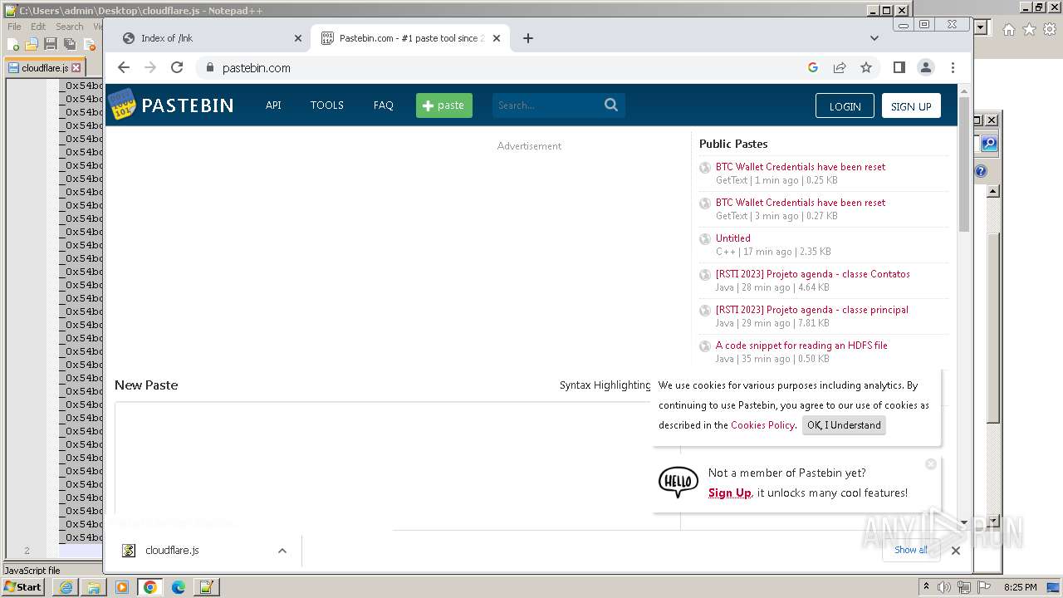Dismiss the hello sign-up popup

pyautogui.click(x=931, y=463)
